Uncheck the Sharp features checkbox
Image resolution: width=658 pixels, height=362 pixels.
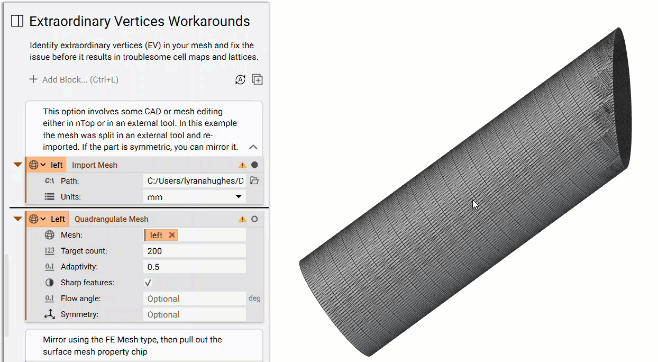148,282
